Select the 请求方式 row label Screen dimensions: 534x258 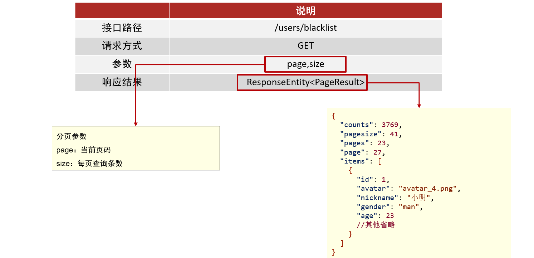click(x=122, y=46)
